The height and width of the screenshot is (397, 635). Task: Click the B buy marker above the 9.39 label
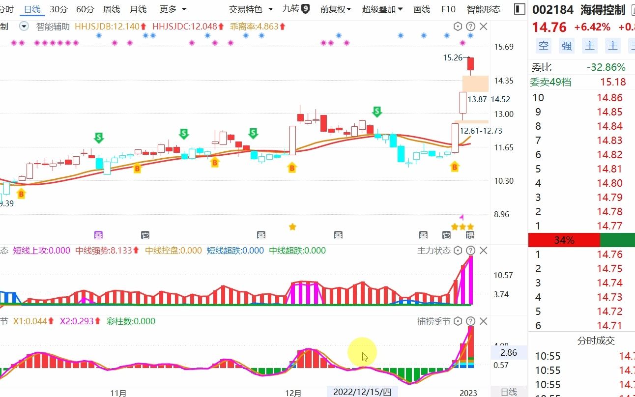(21, 194)
